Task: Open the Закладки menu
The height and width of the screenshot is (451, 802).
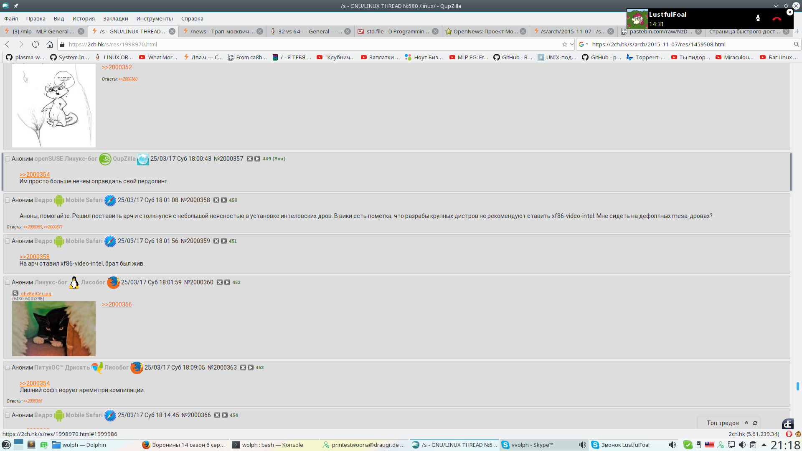Action: click(116, 18)
